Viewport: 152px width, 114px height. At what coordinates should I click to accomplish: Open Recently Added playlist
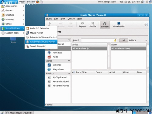pyautogui.click(x=60, y=82)
